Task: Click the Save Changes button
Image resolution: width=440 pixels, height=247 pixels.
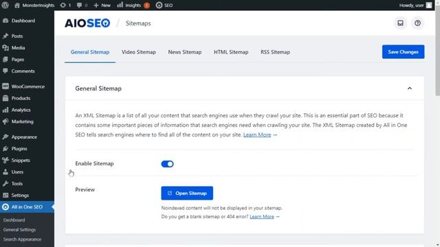Action: (404, 52)
